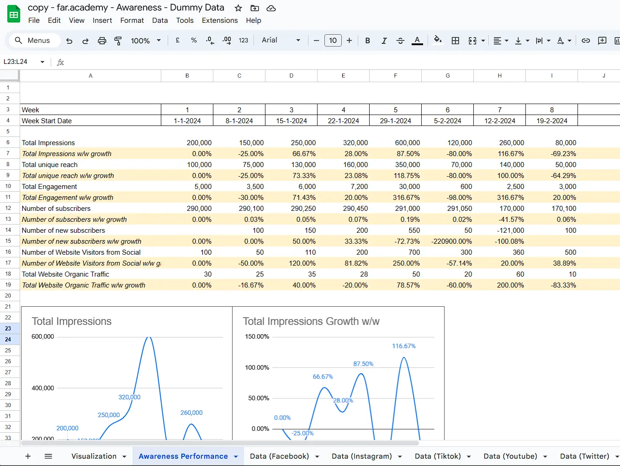Switch to the Data (Instagram) tab
The height and width of the screenshot is (466, 620).
[x=362, y=456]
